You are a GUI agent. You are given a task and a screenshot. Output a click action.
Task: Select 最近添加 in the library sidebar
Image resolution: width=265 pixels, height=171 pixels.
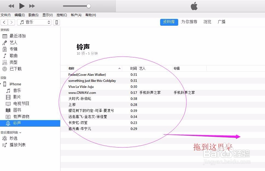pyautogui.click(x=18, y=36)
